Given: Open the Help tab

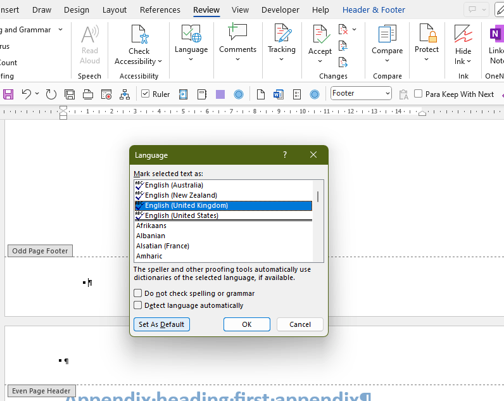Looking at the screenshot, I should (x=320, y=10).
